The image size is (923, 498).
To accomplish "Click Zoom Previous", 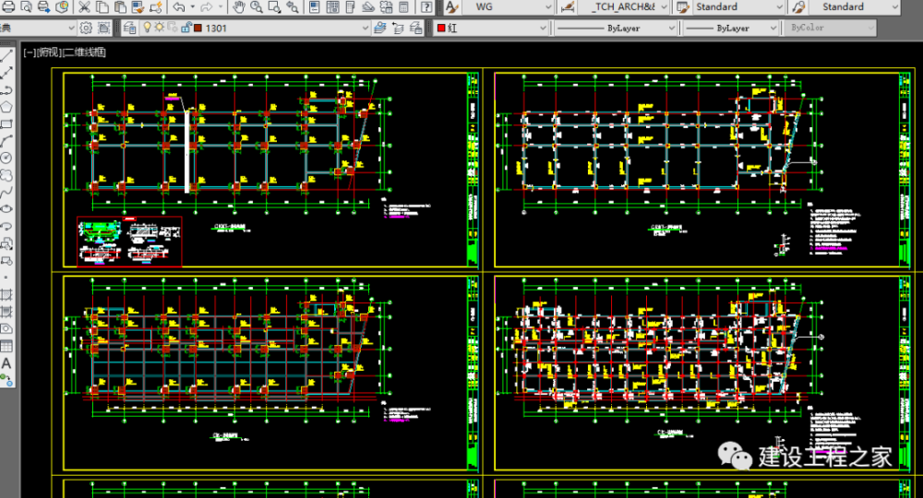I will click(x=292, y=7).
